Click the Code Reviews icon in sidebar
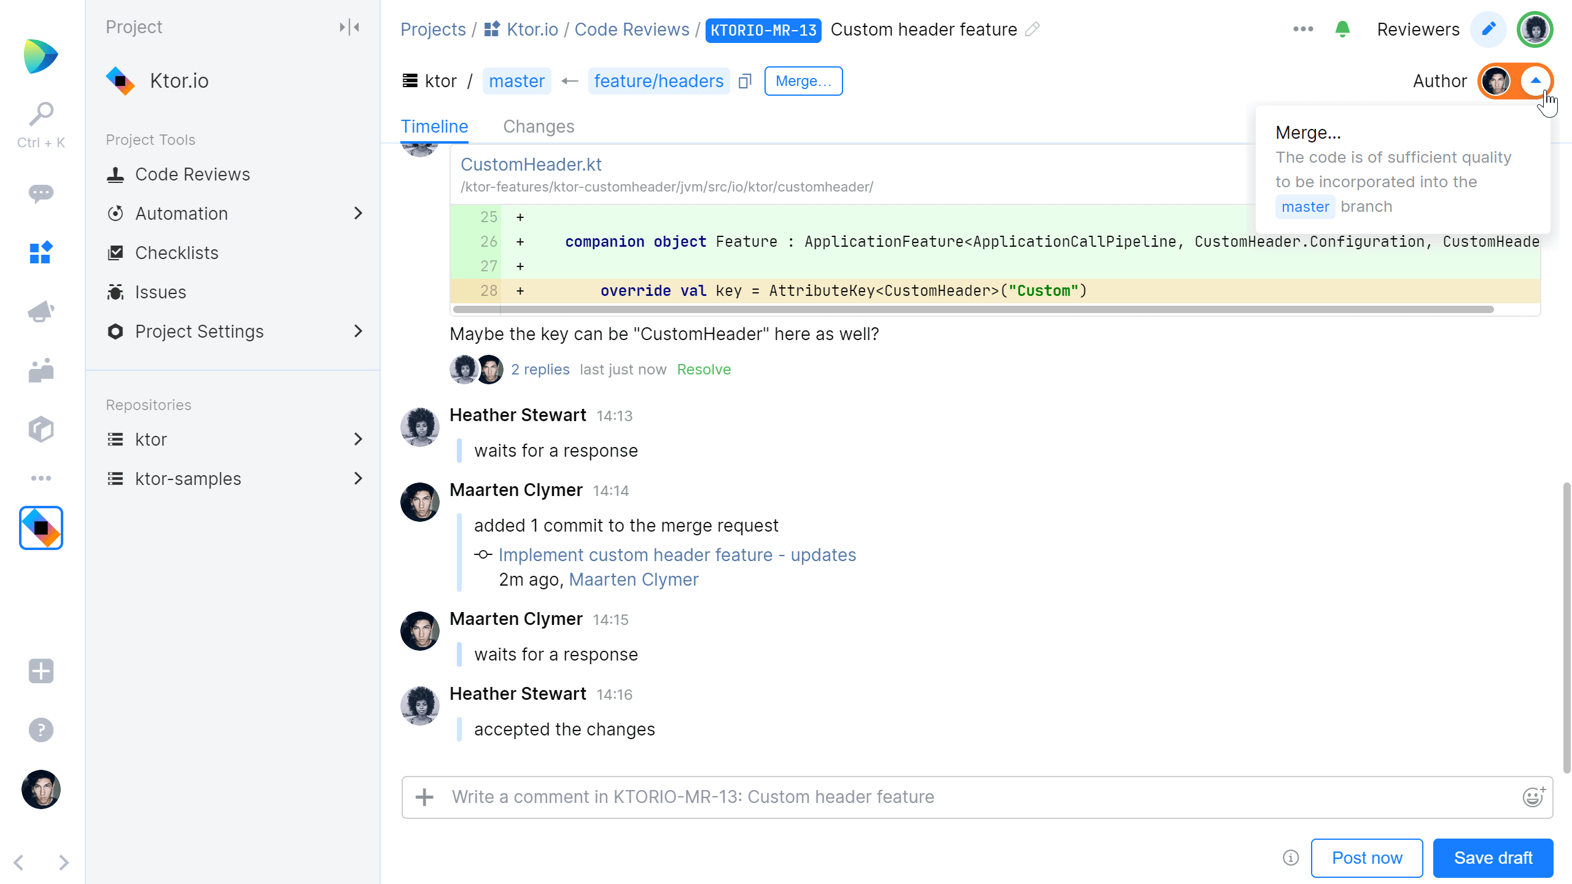 coord(114,174)
